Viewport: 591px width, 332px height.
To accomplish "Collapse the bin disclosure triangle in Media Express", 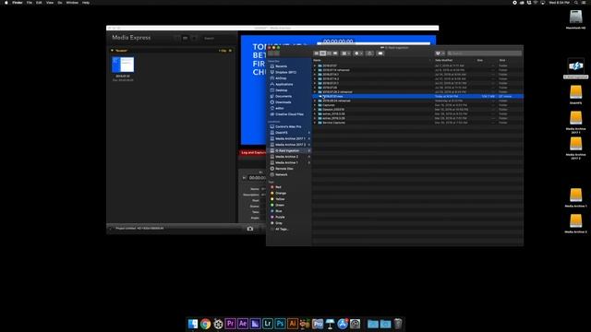I will (112, 51).
